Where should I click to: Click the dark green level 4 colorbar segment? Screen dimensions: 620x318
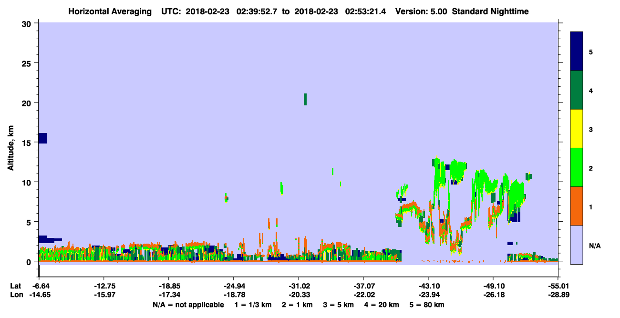[577, 90]
